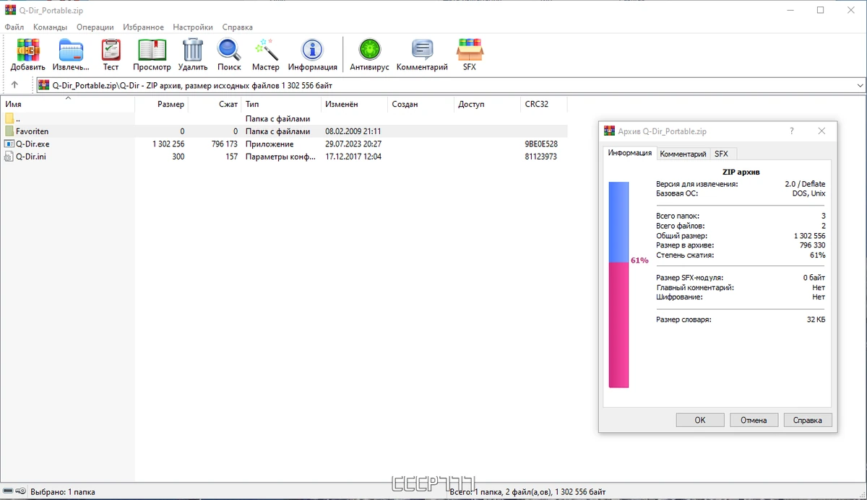This screenshot has width=867, height=500.
Task: Sort by the Сжат column header
Action: click(215, 104)
